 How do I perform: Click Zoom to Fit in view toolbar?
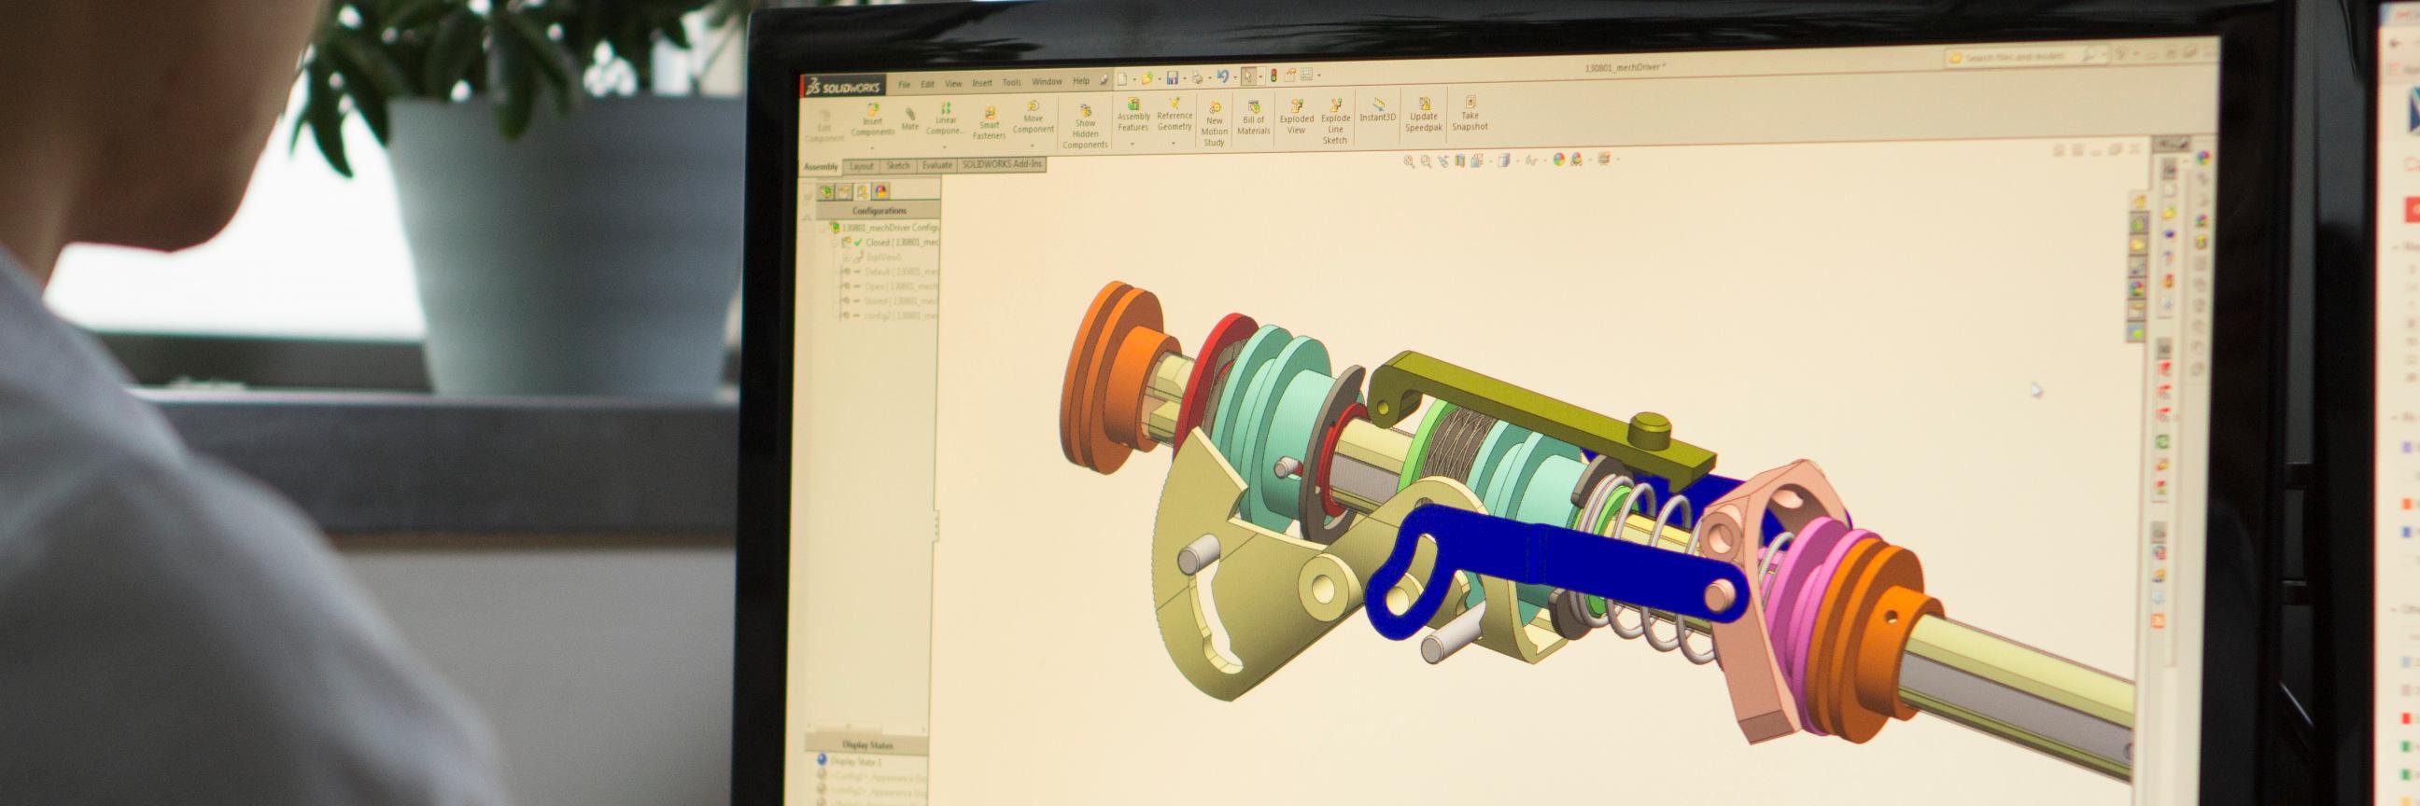pos(1408,162)
